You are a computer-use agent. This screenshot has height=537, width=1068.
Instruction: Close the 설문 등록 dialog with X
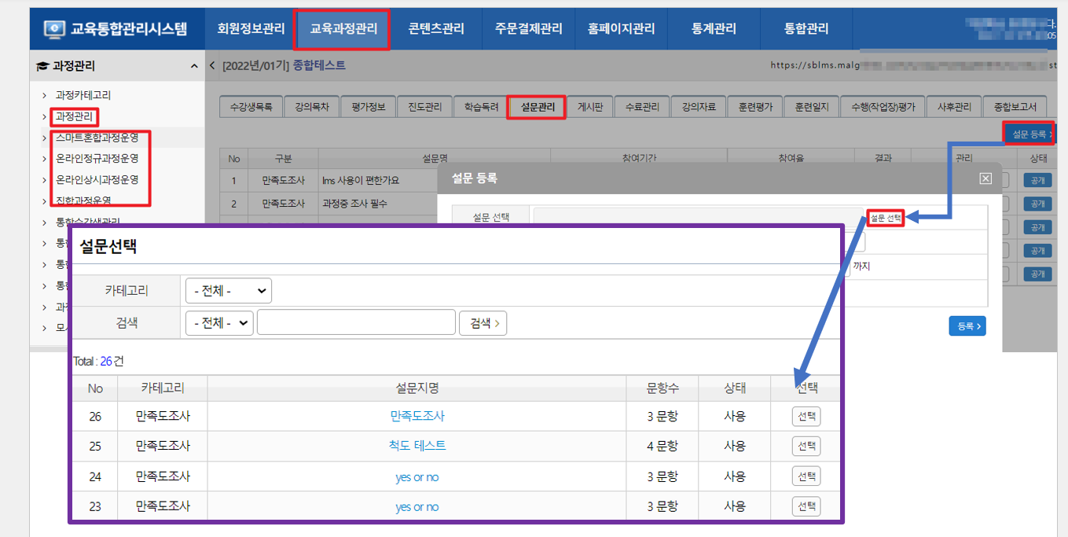(x=985, y=178)
